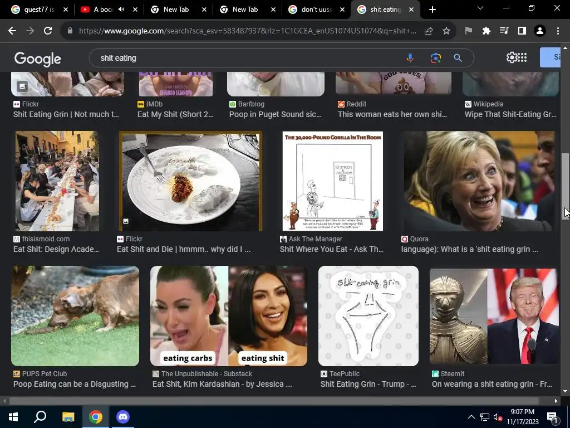Open Windows taskbar search
Viewport: 570px width, 428px height.
pyautogui.click(x=40, y=417)
